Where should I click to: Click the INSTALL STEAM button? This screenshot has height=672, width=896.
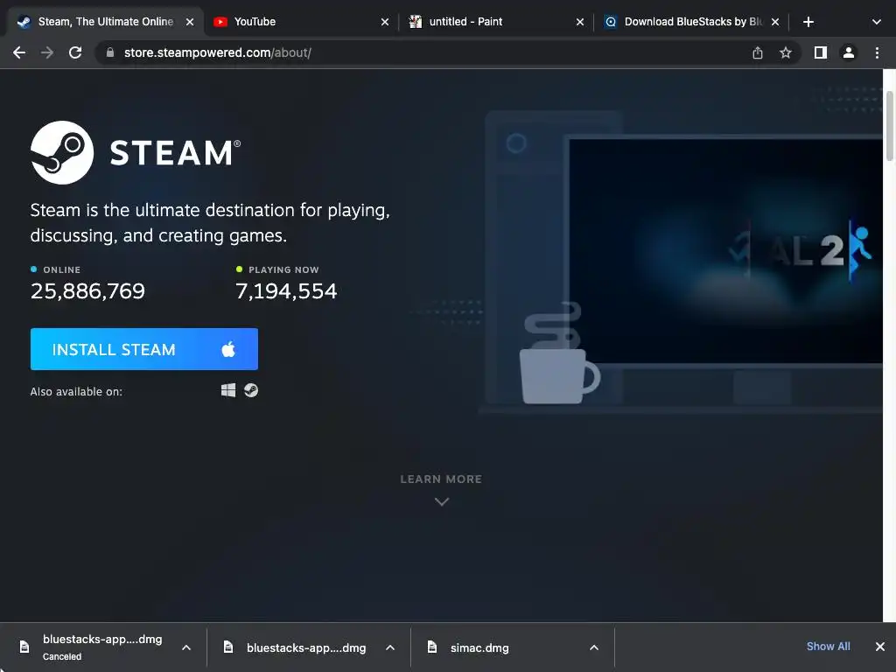tap(144, 349)
